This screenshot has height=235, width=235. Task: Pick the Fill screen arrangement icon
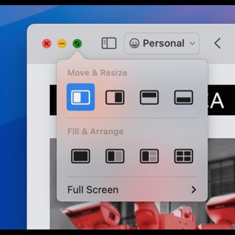[81, 156]
